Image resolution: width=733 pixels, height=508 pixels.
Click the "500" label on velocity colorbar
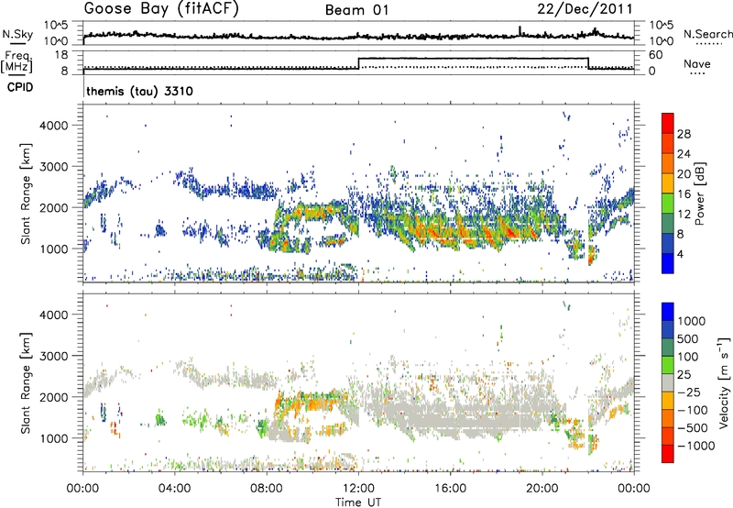point(688,338)
